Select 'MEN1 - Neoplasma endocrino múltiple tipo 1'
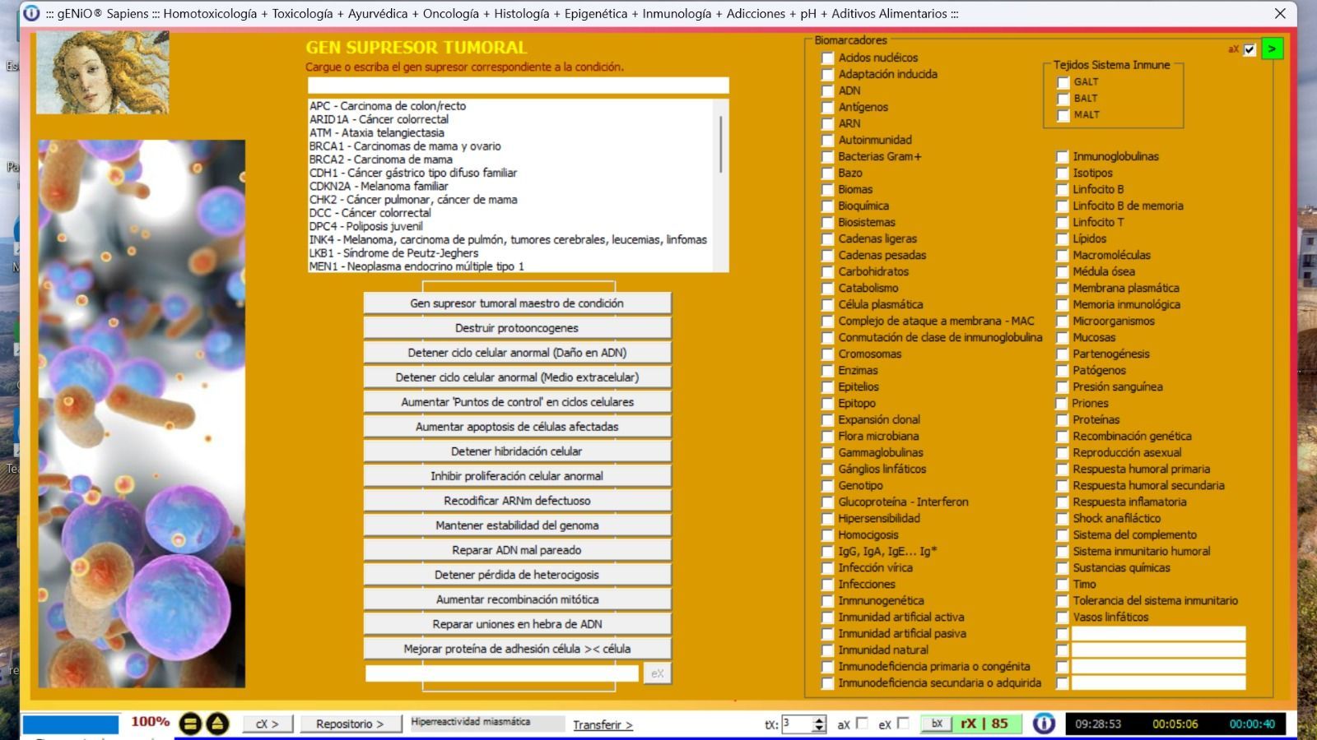The width and height of the screenshot is (1317, 740). click(x=417, y=266)
